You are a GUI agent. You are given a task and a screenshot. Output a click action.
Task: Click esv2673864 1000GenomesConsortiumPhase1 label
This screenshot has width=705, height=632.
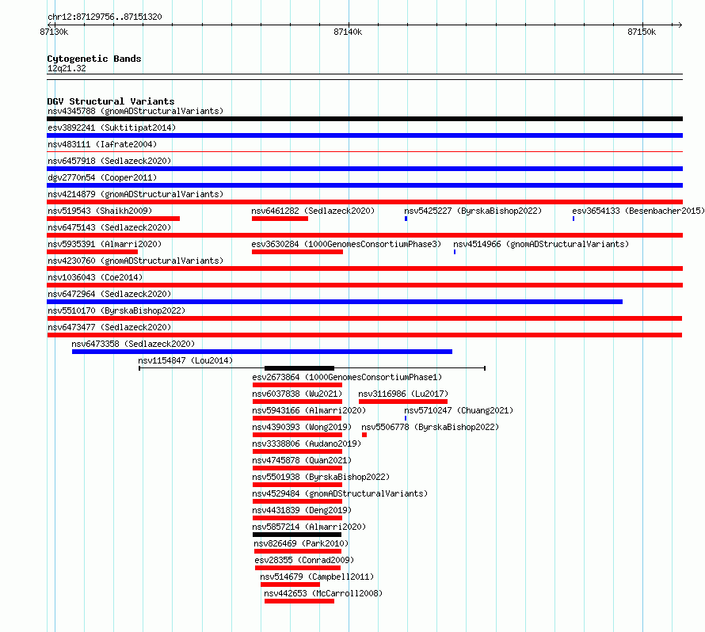[347, 377]
